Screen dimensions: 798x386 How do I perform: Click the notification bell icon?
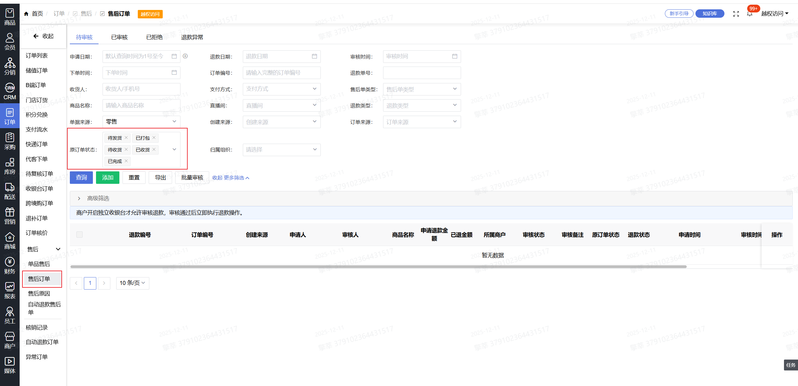(750, 14)
